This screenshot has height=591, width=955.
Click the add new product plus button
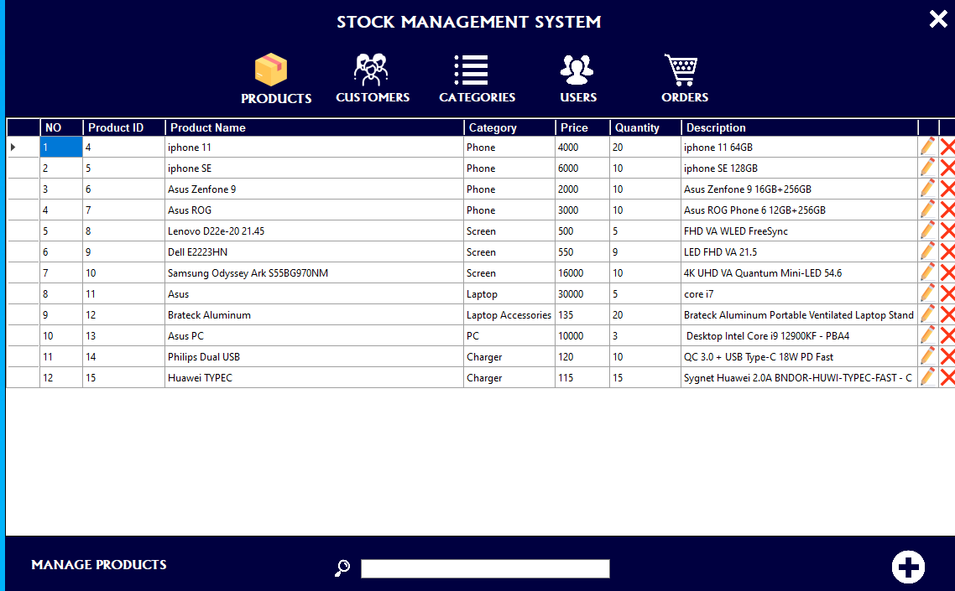click(908, 567)
